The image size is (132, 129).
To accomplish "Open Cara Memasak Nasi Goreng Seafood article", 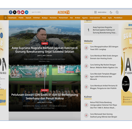I will [103, 115].
